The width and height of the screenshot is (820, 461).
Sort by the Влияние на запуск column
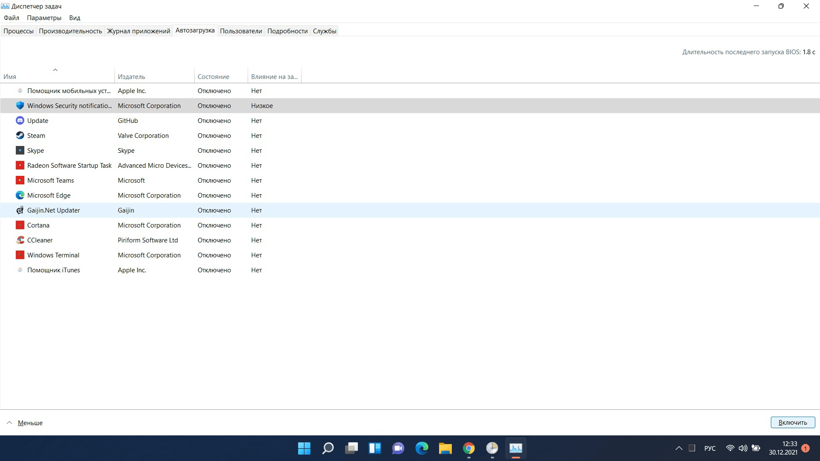pyautogui.click(x=274, y=77)
